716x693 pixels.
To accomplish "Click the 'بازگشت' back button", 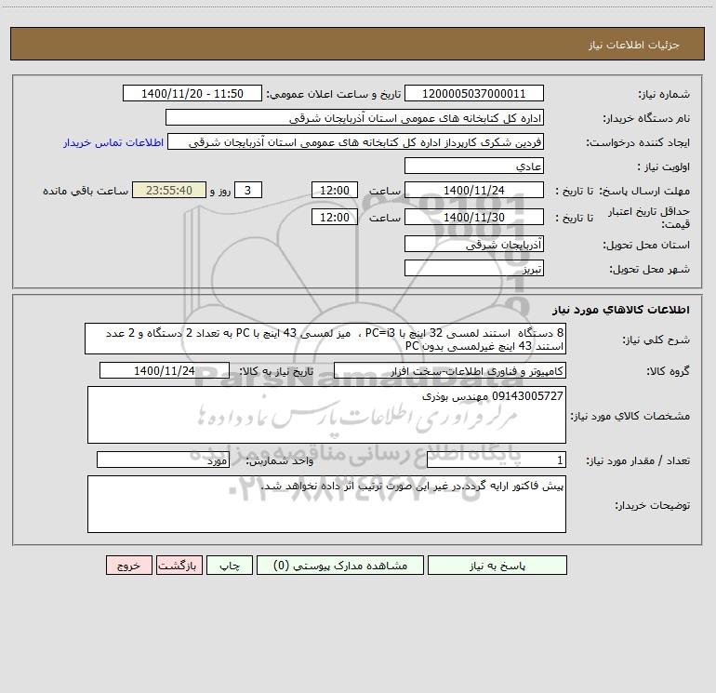I will tap(179, 566).
